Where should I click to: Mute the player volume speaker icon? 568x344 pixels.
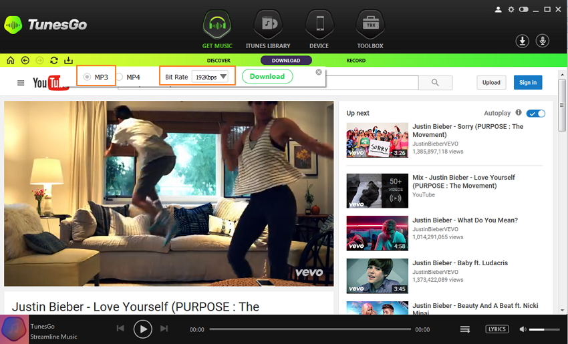coord(523,329)
